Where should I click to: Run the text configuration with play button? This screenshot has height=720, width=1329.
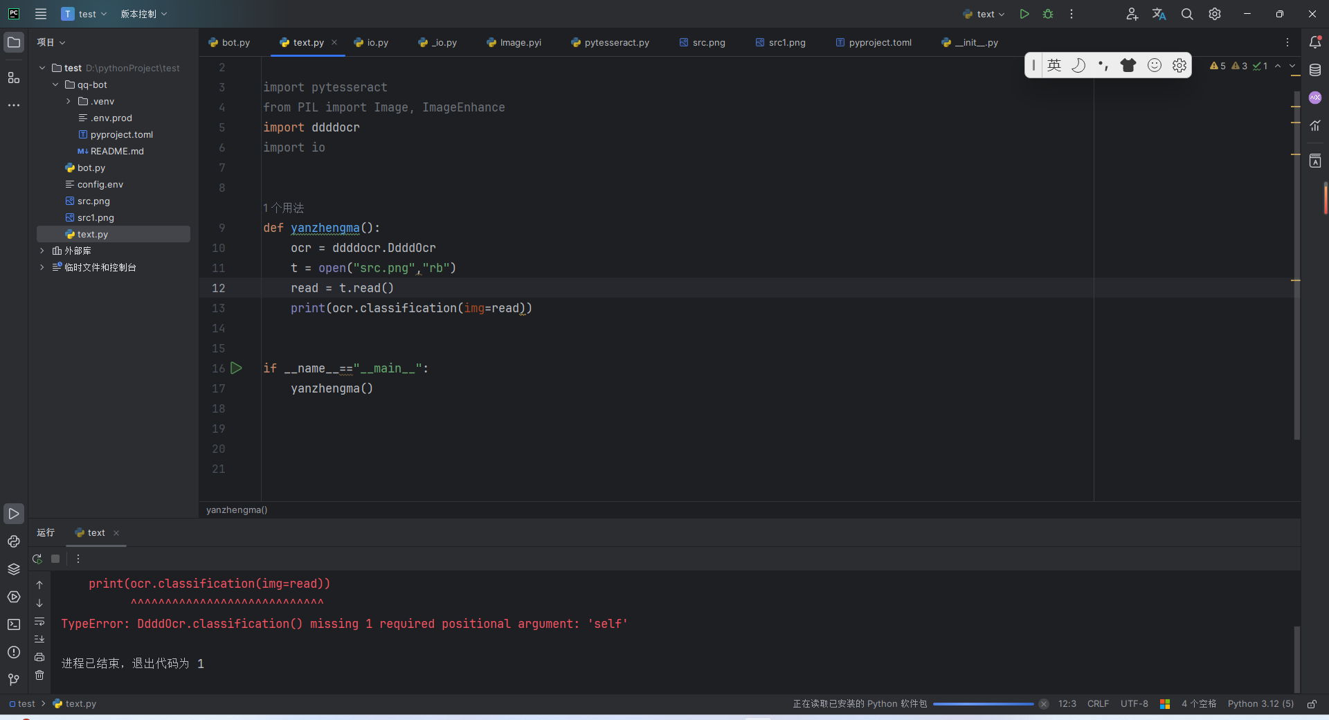pos(1024,14)
